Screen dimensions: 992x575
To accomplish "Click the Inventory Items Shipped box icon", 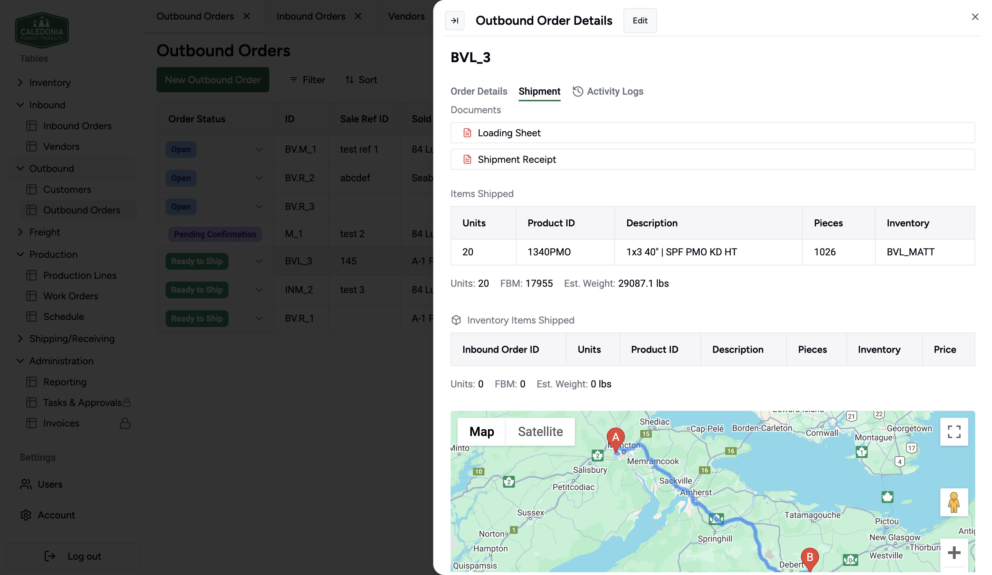I will pos(456,320).
